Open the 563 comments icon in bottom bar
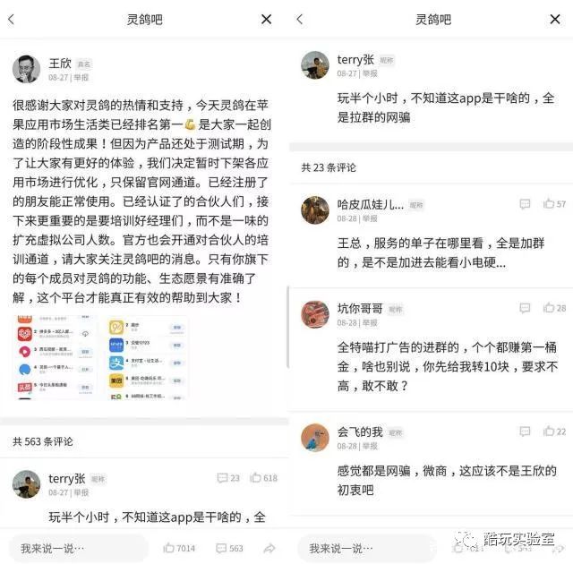This screenshot has height=564, width=573. tap(229, 548)
